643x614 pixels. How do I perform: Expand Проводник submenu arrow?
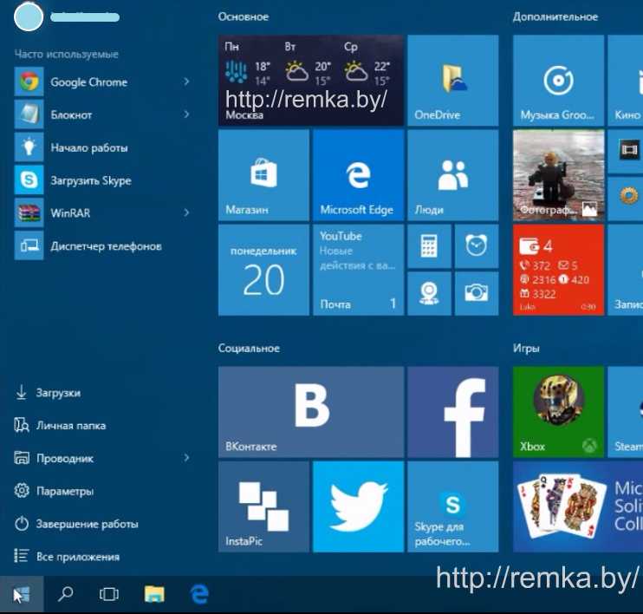pyautogui.click(x=186, y=458)
